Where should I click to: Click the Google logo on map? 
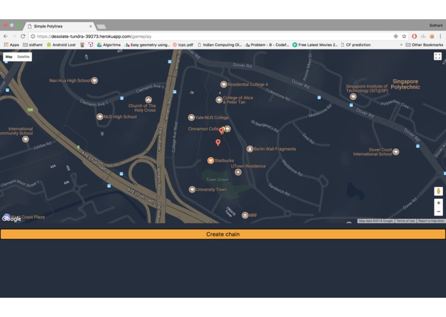(x=12, y=218)
